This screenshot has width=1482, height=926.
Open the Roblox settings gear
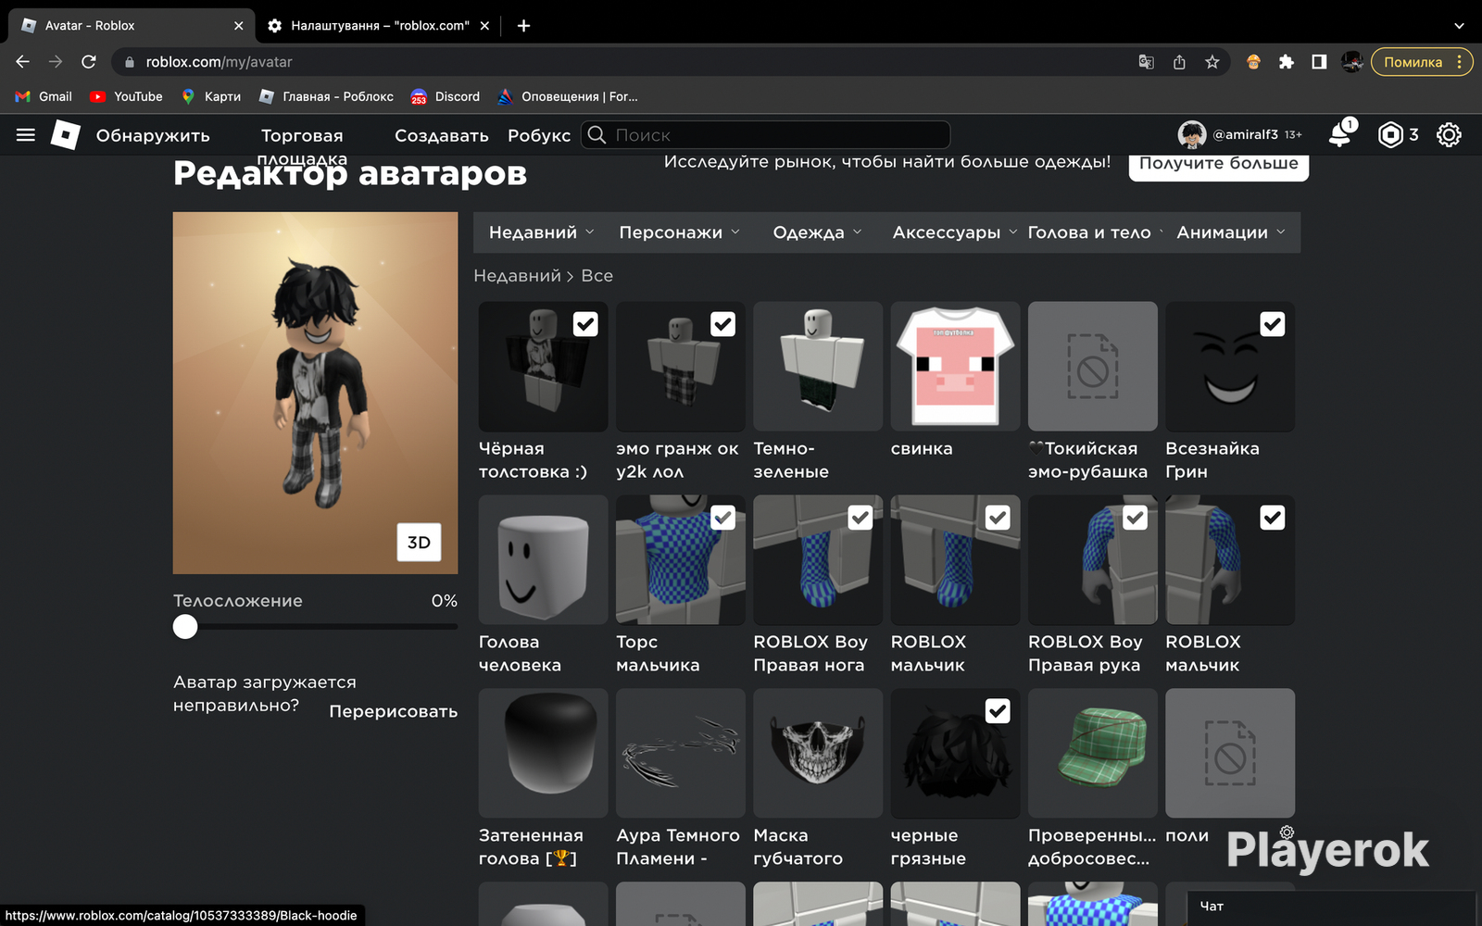[1449, 135]
